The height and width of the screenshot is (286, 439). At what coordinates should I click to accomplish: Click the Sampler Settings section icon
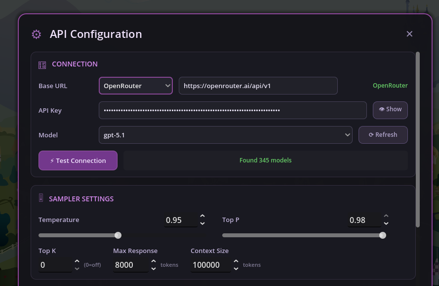(41, 198)
